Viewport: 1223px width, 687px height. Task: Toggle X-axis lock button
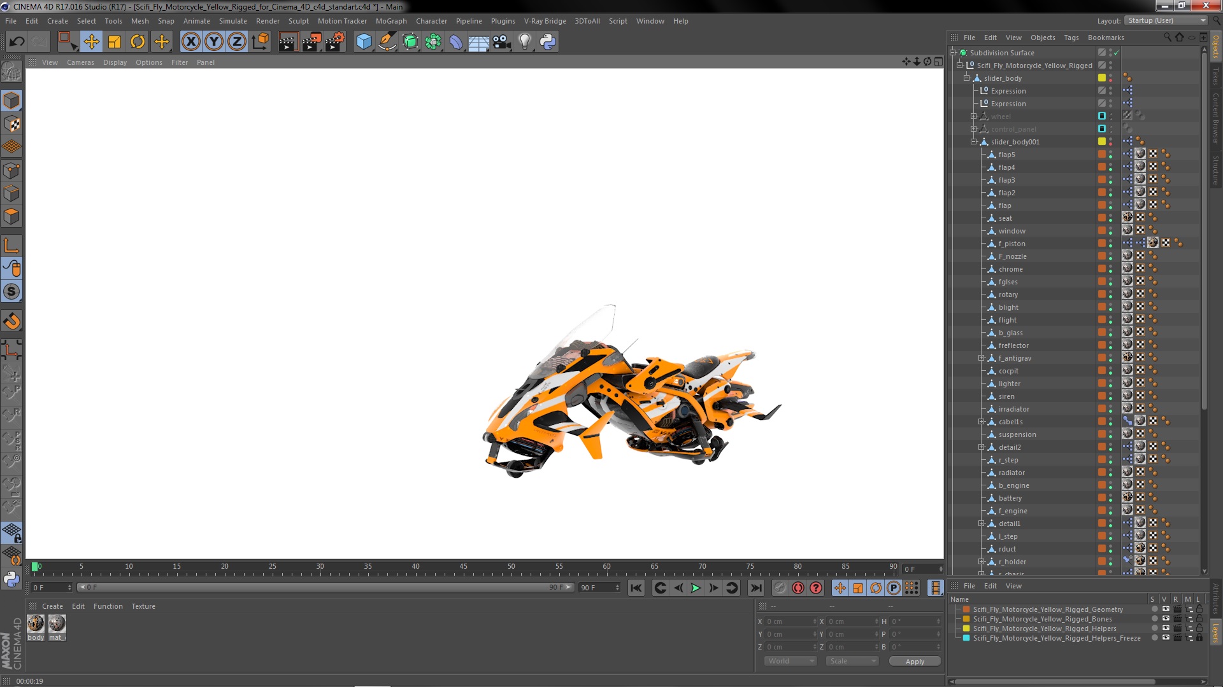click(190, 42)
